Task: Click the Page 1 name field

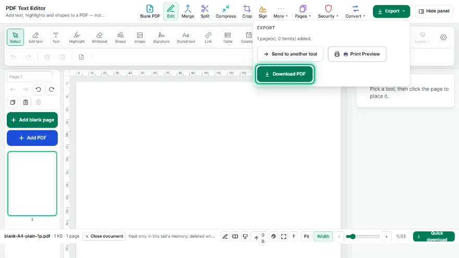Action: [x=30, y=77]
